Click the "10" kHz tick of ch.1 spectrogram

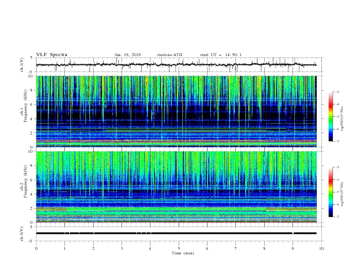32,76
